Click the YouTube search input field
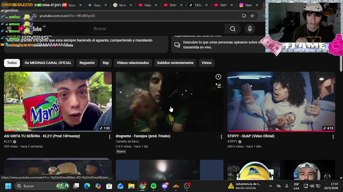Image resolution: width=343 pixels, height=192 pixels. (x=157, y=29)
